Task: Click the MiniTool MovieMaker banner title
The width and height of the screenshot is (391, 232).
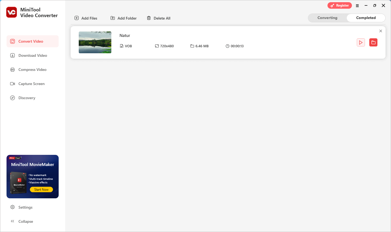Action: (33, 165)
